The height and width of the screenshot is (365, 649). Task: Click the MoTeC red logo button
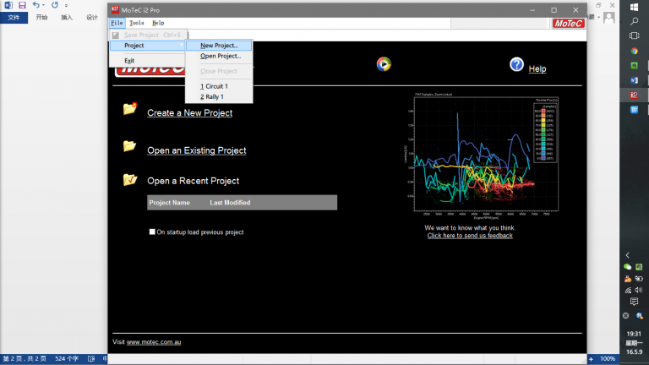pos(568,24)
